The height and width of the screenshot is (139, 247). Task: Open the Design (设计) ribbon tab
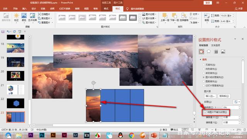(34, 8)
